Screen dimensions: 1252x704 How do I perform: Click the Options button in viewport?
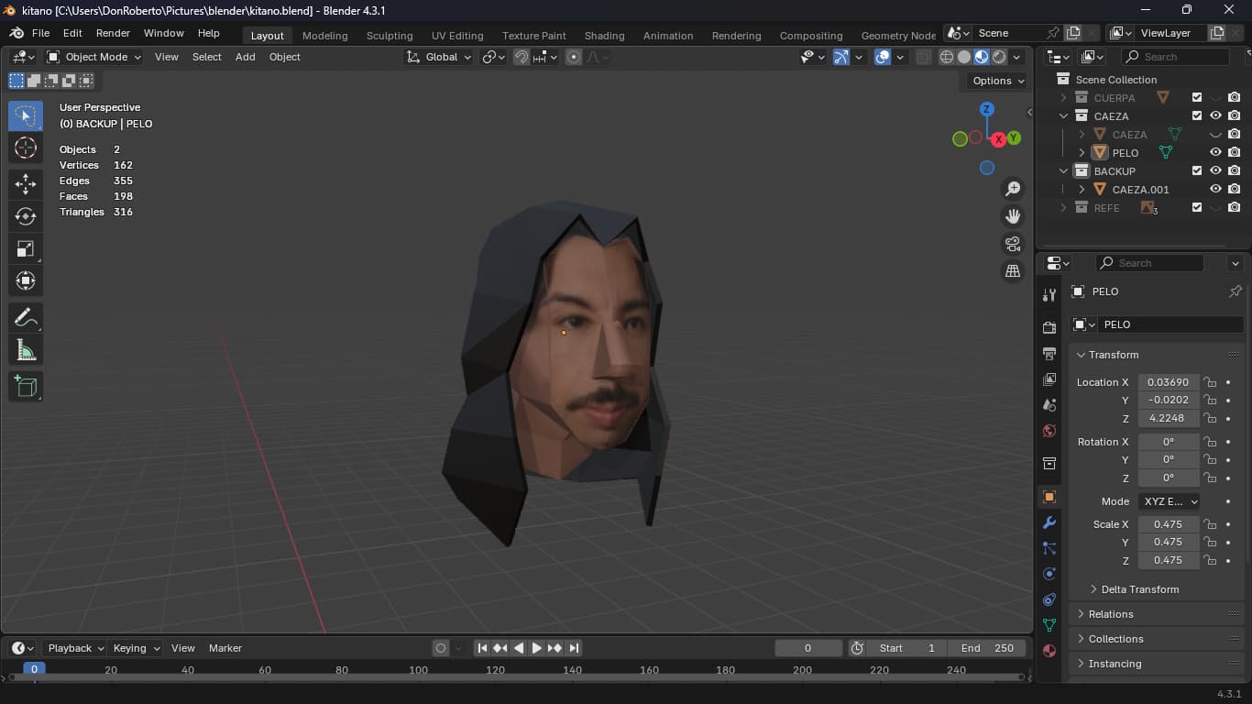[998, 81]
